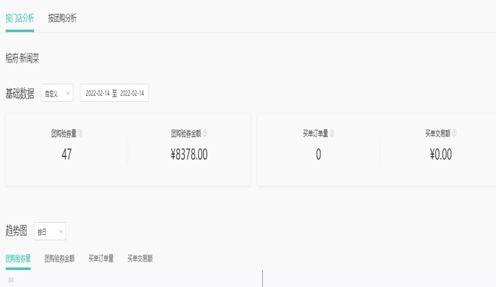The image size is (496, 287).
Task: Show the 买单交易额 trend chart tab
Action: 140,259
